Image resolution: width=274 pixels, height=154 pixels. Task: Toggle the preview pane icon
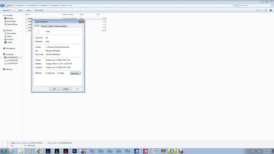[x=265, y=10]
